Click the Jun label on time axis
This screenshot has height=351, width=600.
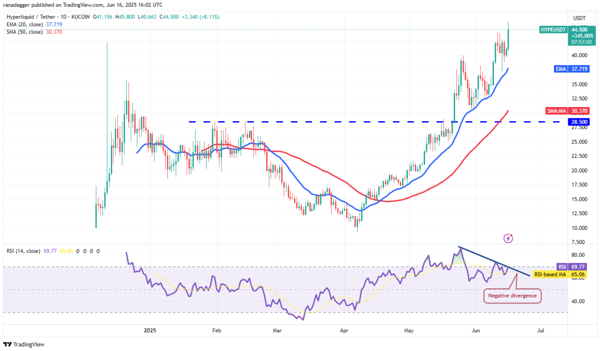[x=476, y=330]
